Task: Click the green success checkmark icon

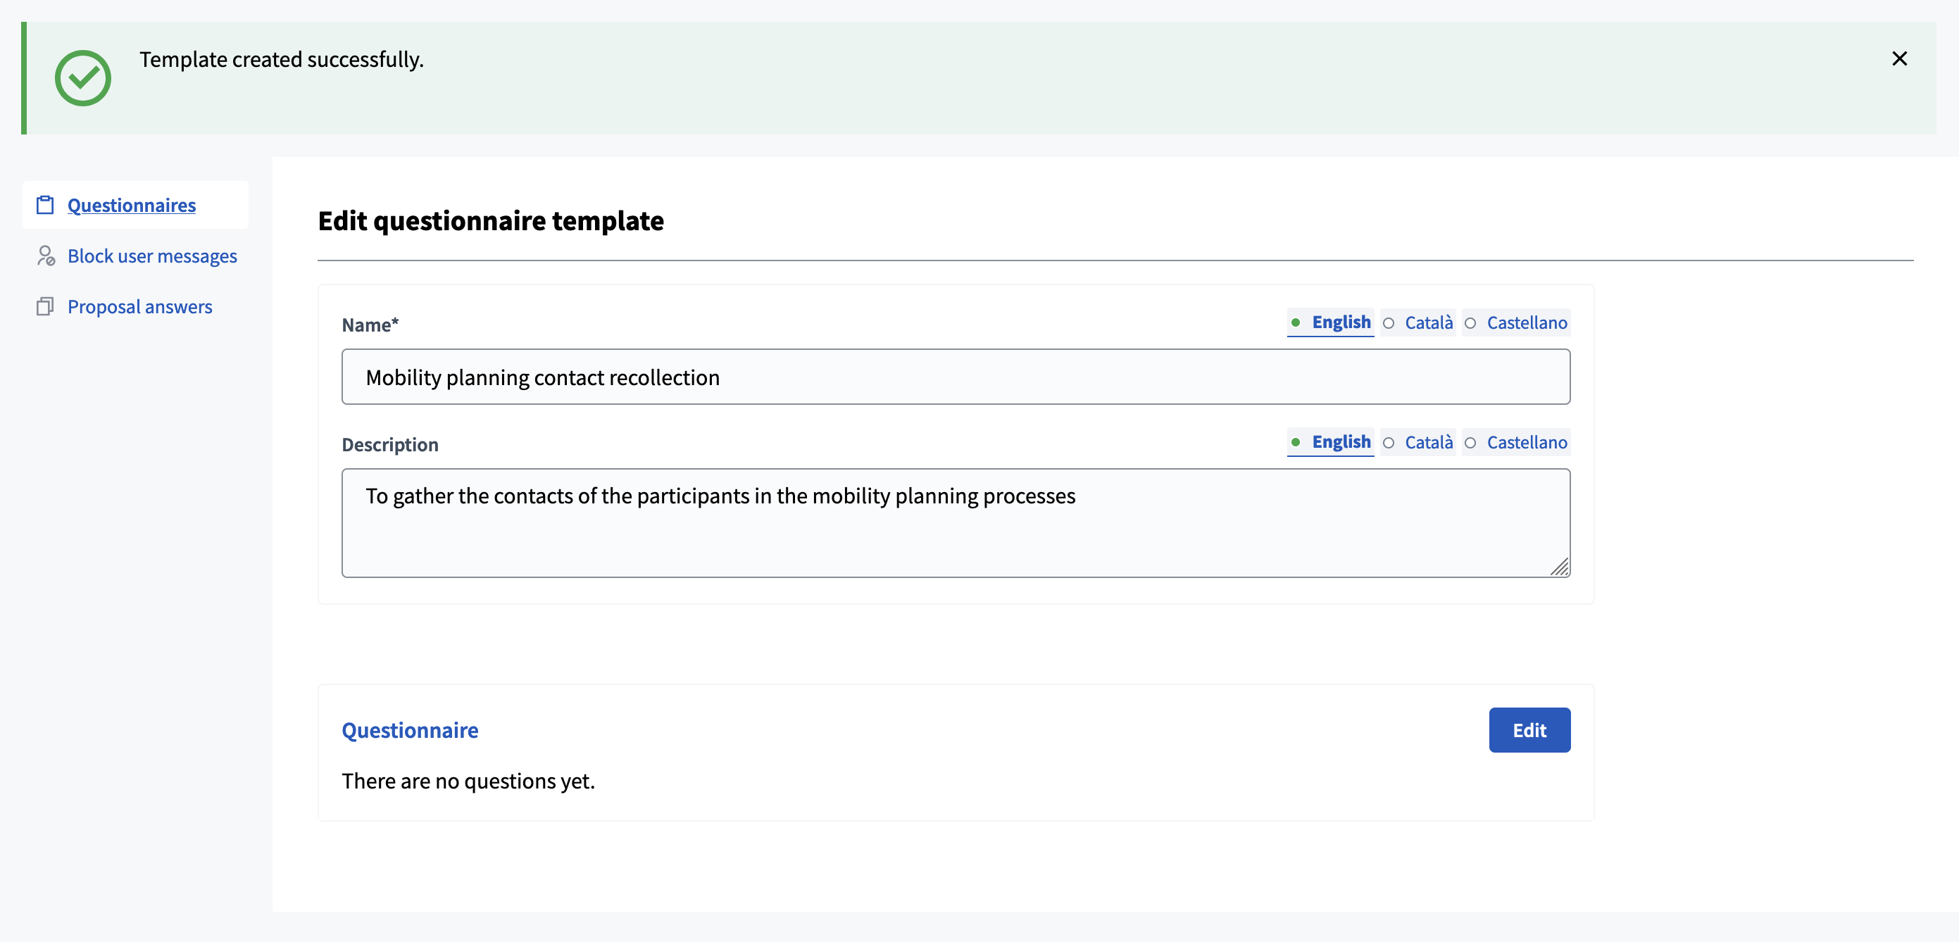Action: (84, 77)
